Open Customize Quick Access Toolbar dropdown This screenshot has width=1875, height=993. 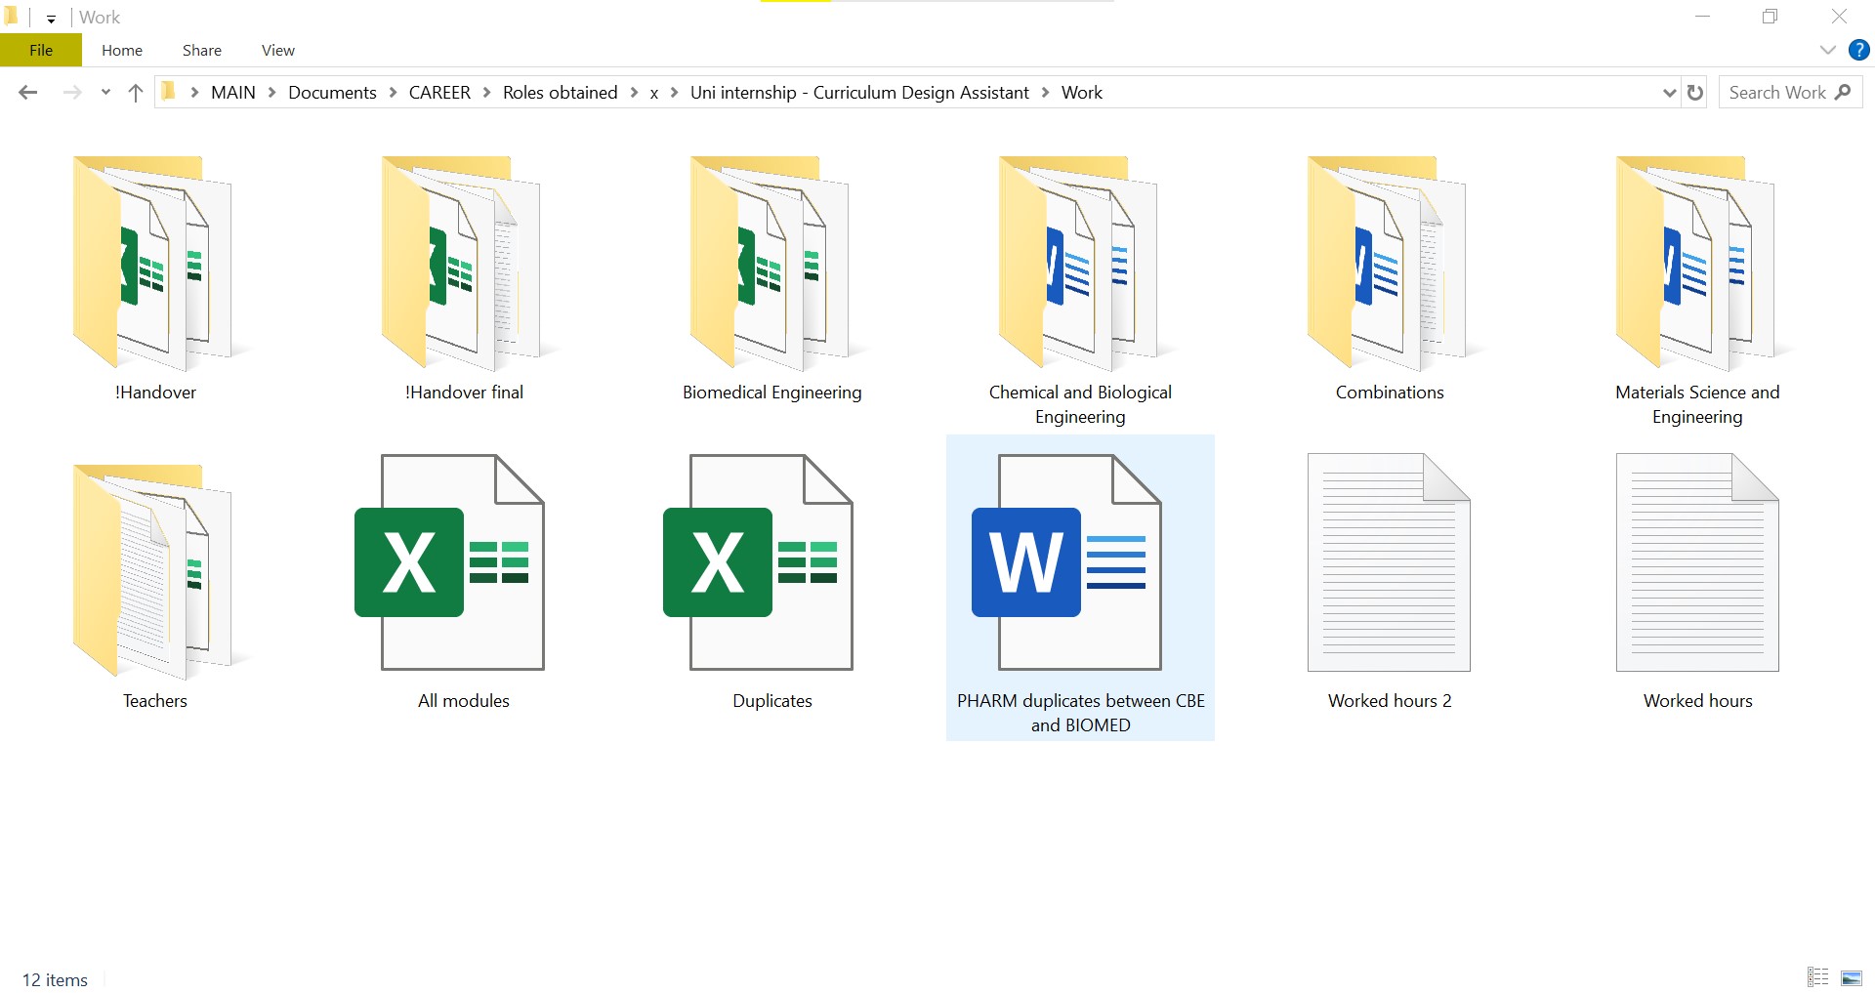pyautogui.click(x=51, y=19)
